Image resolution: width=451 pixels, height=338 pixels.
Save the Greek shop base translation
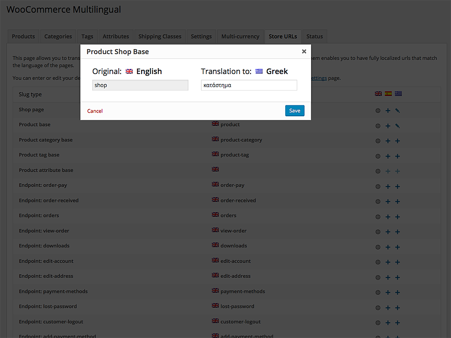click(295, 111)
